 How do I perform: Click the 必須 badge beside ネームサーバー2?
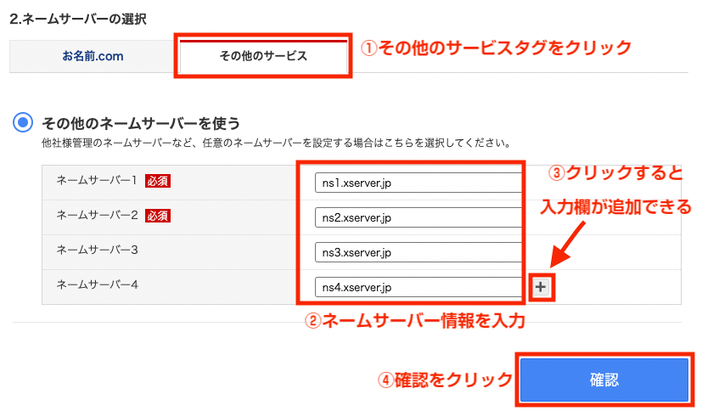pyautogui.click(x=158, y=216)
